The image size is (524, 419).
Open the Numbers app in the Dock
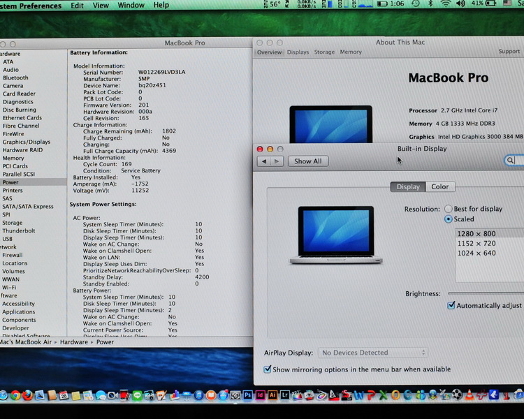[x=174, y=396]
